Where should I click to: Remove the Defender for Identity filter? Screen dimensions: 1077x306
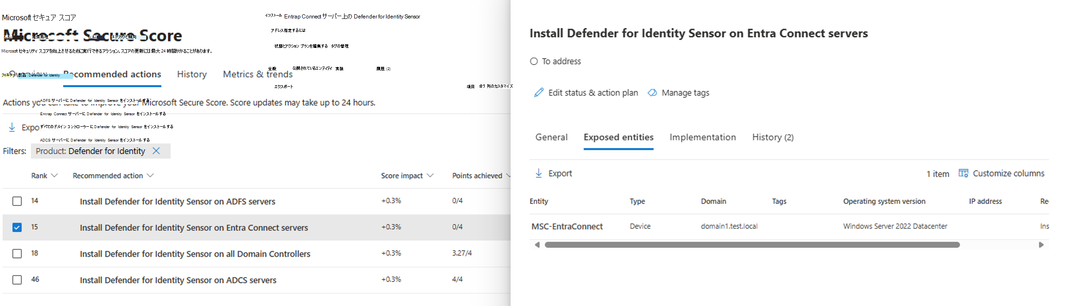pos(156,151)
